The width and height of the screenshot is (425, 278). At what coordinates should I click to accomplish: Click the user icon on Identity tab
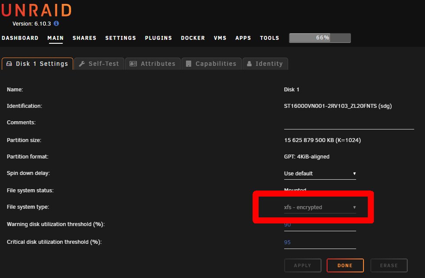(250, 64)
